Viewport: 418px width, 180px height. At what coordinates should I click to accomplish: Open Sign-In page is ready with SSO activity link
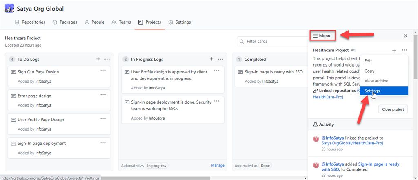tap(360, 167)
